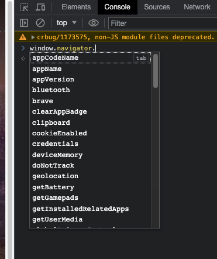The height and width of the screenshot is (259, 217).
Task: Select the cookieEnabled autocomplete suggestion
Action: pyautogui.click(x=90, y=133)
